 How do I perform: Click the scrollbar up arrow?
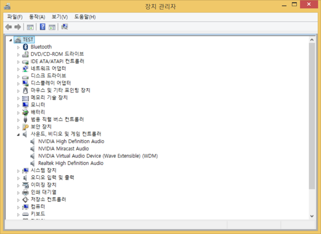[312, 40]
